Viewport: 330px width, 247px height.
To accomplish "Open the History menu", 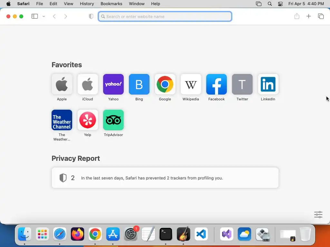I will [87, 4].
